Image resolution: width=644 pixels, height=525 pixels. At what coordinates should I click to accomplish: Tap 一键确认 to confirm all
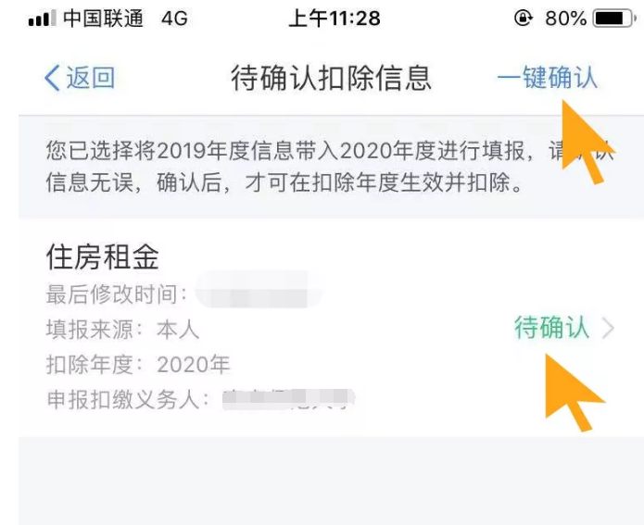tap(547, 77)
